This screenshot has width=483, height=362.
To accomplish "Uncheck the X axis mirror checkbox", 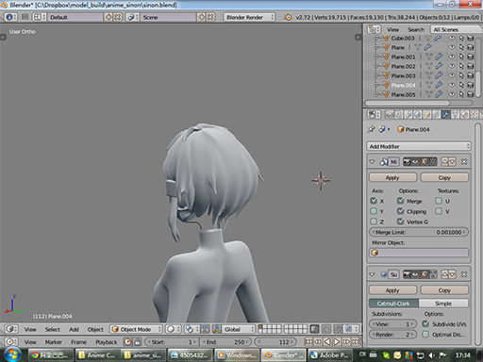I will click(x=374, y=201).
